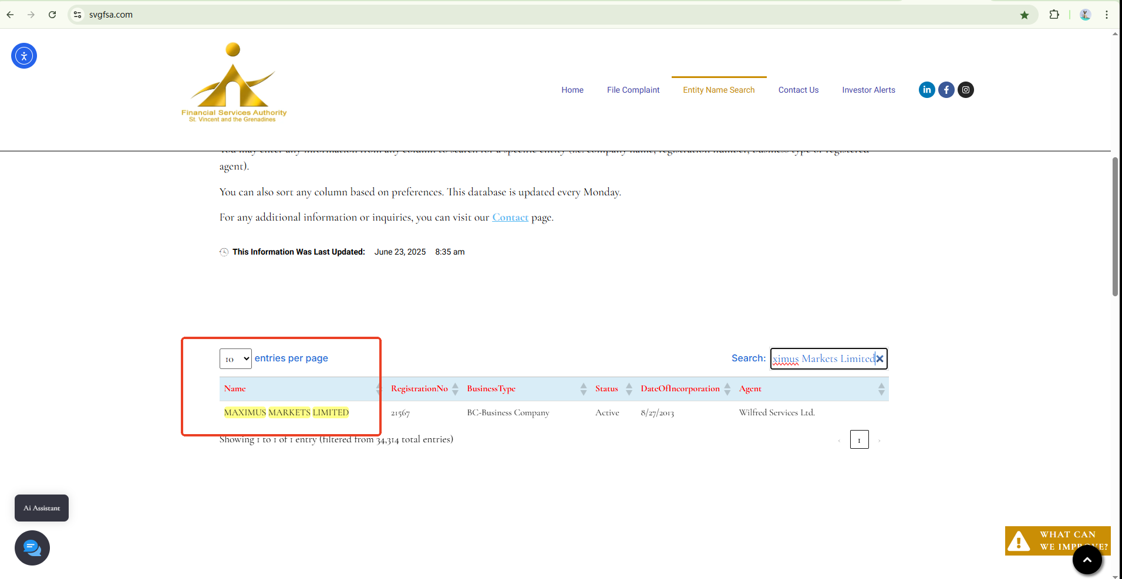Screen dimensions: 1122x579
Task: Expand the entries per page dropdown
Action: coord(235,359)
